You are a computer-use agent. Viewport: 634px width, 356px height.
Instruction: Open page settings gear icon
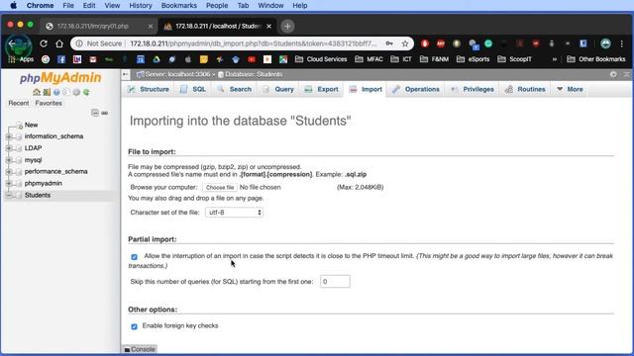pos(613,74)
